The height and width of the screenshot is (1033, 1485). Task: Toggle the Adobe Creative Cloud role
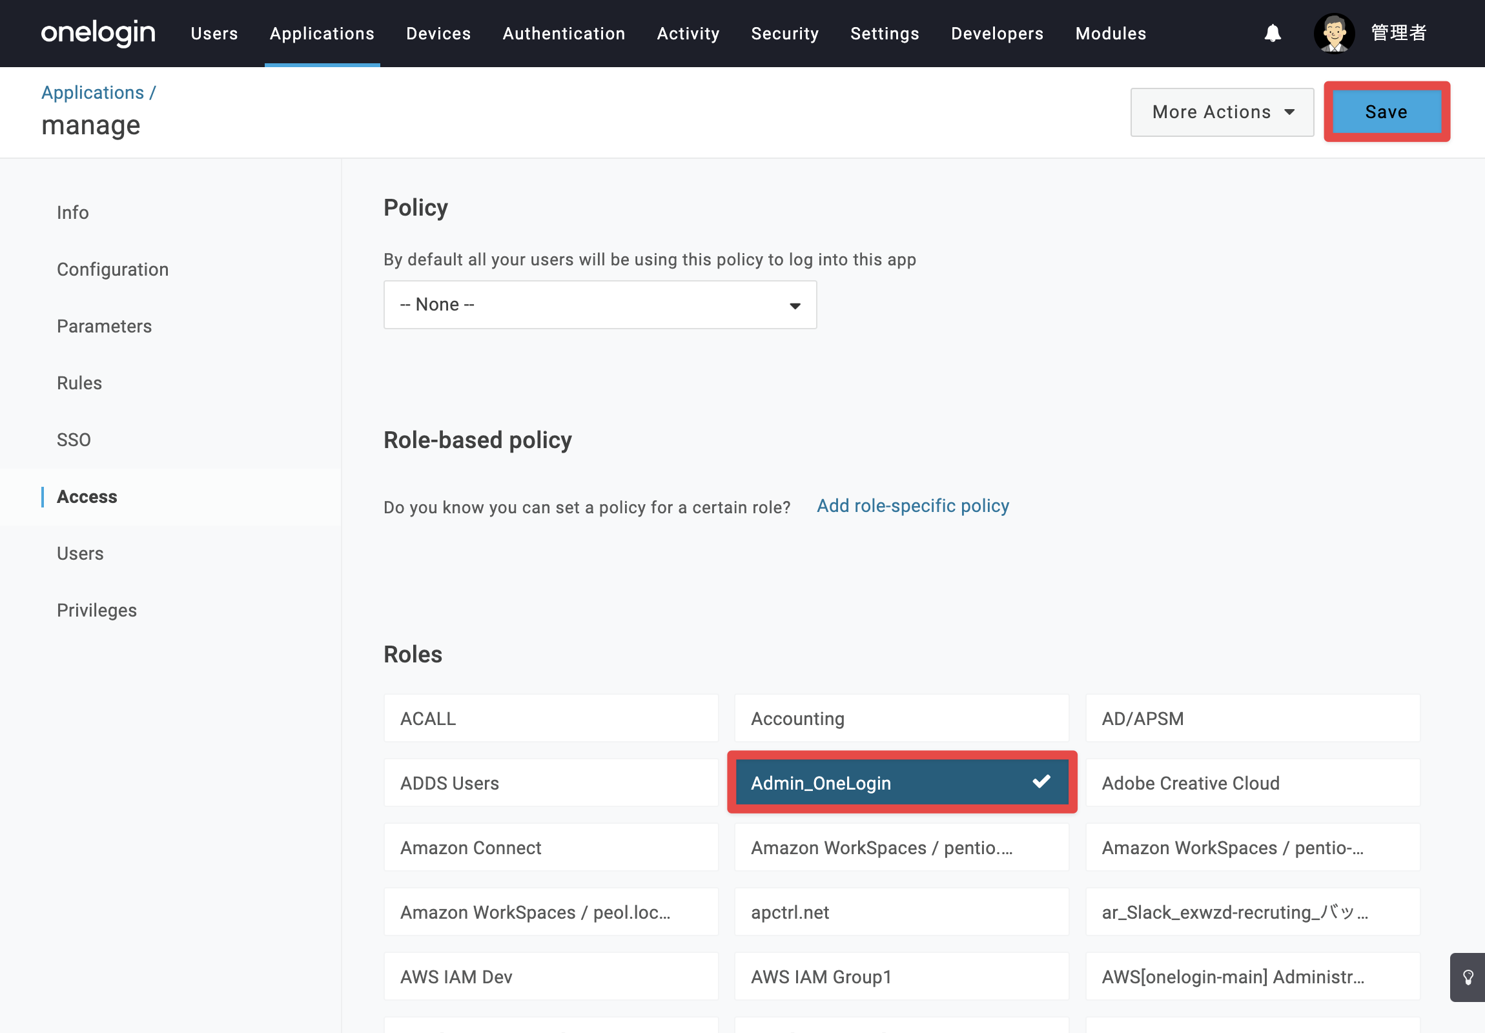tap(1253, 782)
